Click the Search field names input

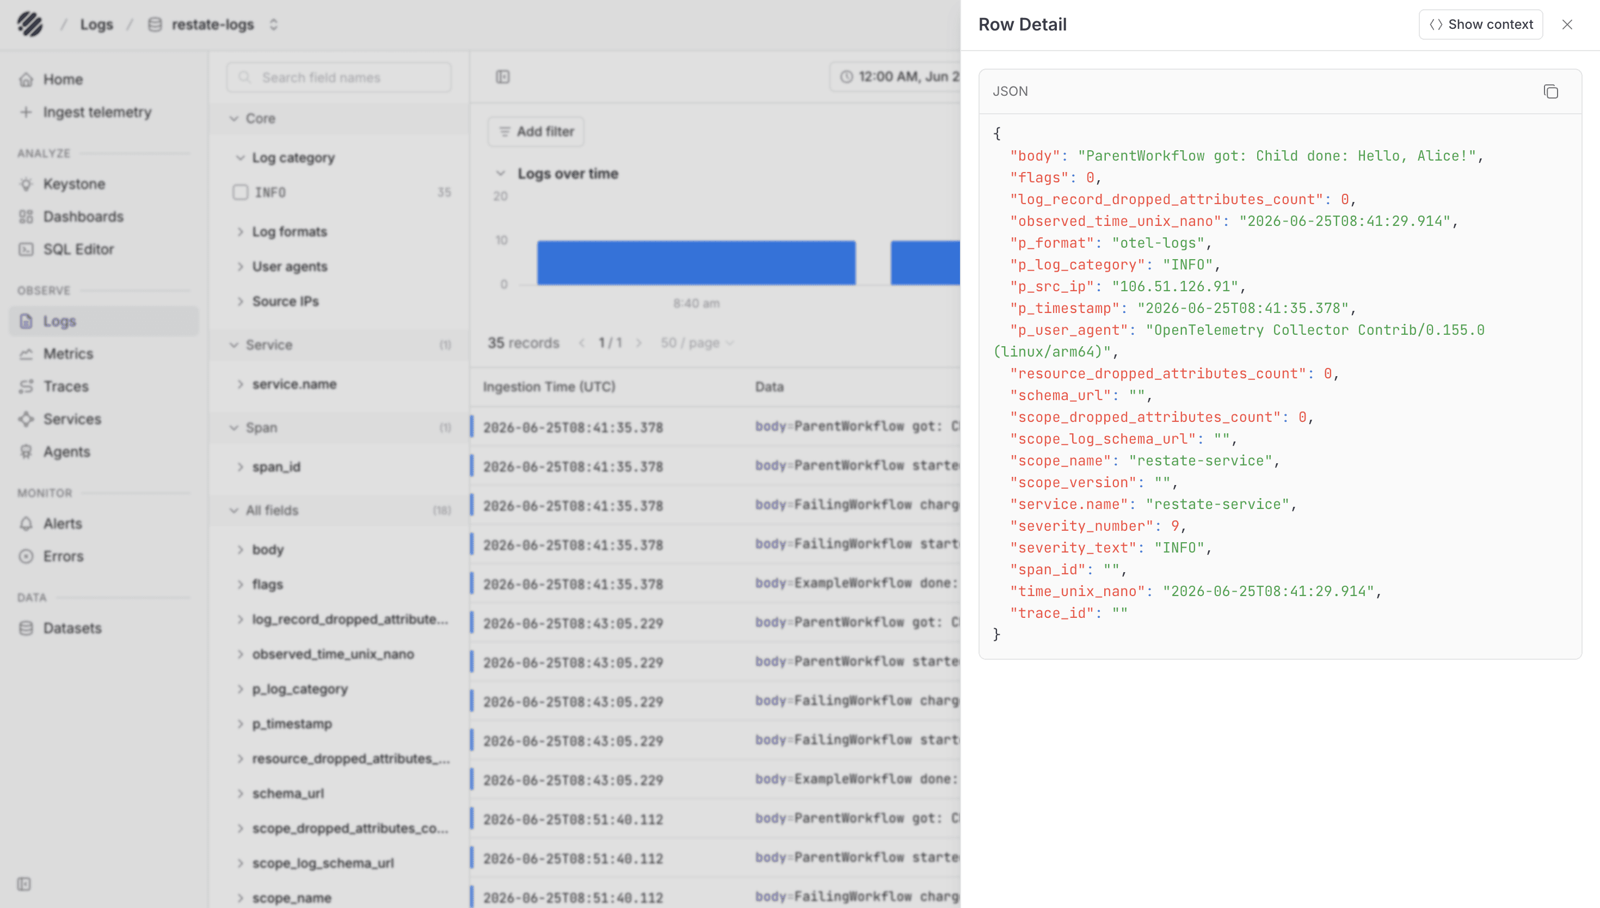coord(339,77)
